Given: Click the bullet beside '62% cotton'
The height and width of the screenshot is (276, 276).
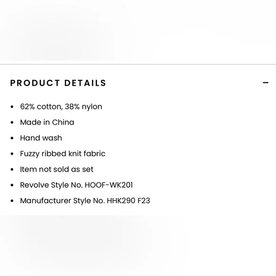Looking at the screenshot, I should click(x=12, y=107).
